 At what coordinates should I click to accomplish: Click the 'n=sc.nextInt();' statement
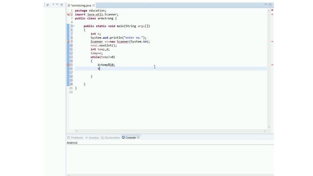(x=104, y=45)
